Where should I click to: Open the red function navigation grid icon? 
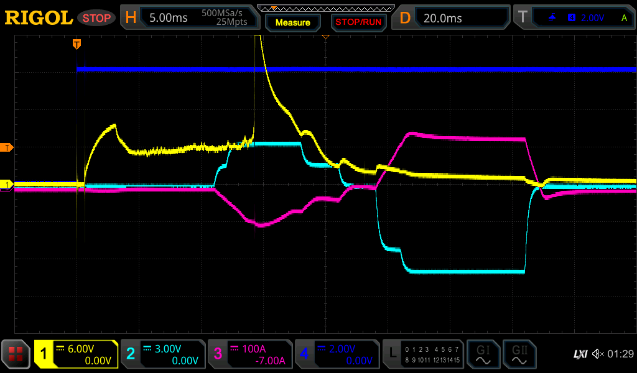coord(16,354)
